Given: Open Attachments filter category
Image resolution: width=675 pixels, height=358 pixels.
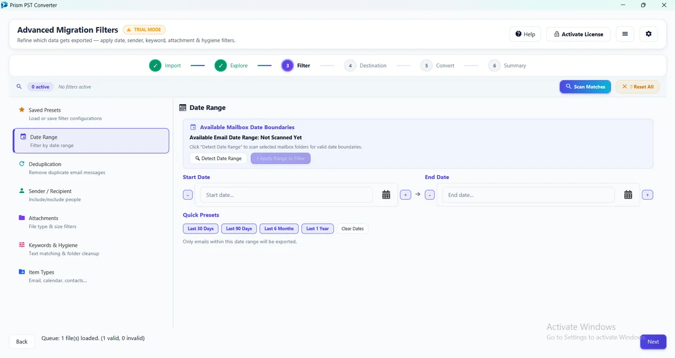Looking at the screenshot, I should 91,222.
